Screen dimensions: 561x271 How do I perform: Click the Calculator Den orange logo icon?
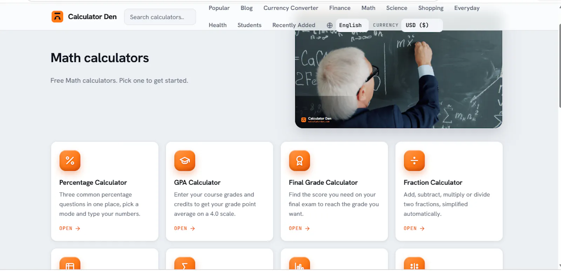[57, 16]
